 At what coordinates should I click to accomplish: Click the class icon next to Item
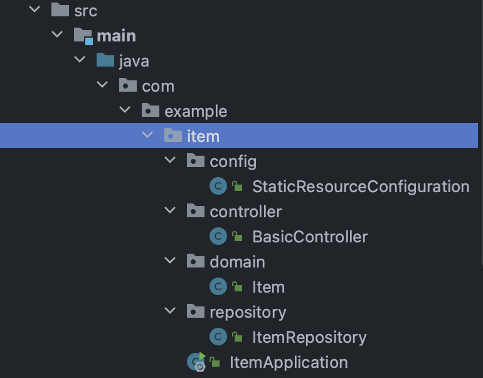coord(218,286)
